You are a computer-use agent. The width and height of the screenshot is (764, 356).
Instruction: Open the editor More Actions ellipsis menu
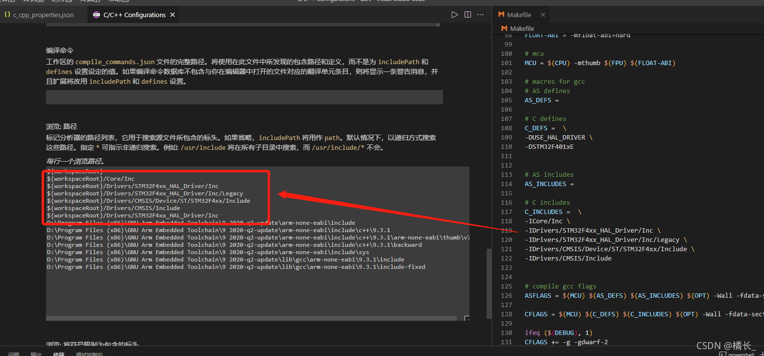click(481, 15)
